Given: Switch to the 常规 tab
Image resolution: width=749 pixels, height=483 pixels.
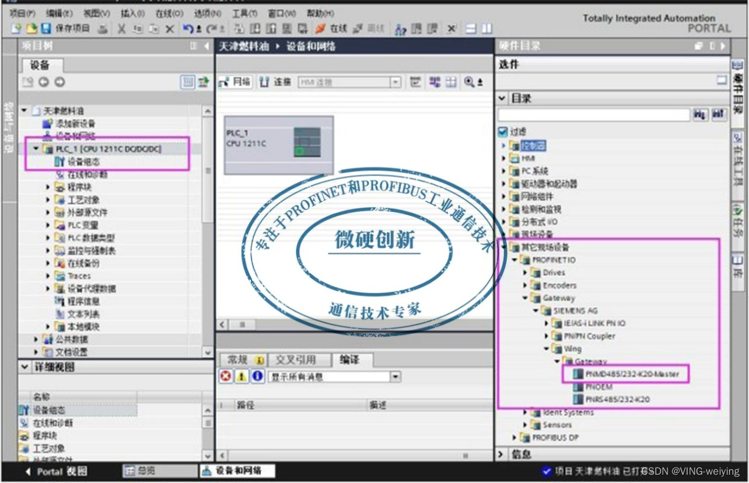Looking at the screenshot, I should 243,360.
